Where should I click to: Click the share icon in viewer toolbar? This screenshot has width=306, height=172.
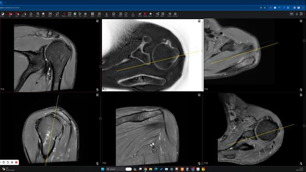[x=157, y=14]
